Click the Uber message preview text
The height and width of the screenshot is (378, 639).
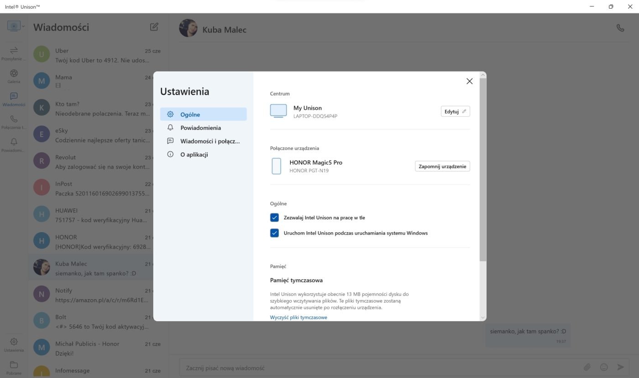point(102,60)
